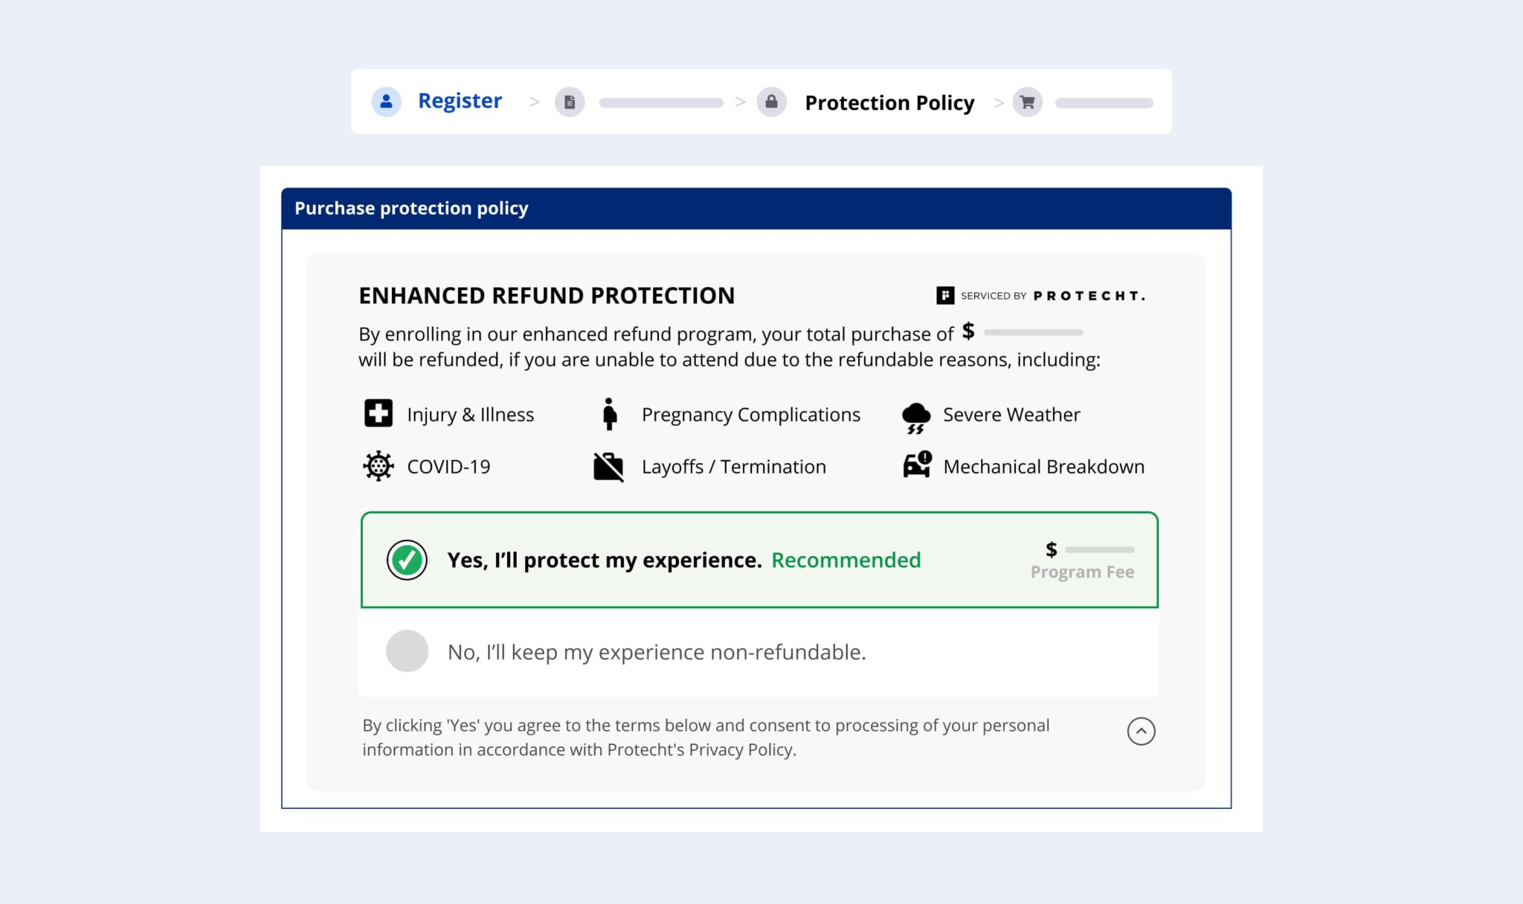Toggle the green checkmark on the Yes option
Image resolution: width=1523 pixels, height=904 pixels.
tap(406, 560)
